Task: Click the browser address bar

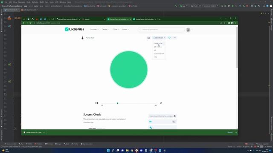Action: point(125,23)
